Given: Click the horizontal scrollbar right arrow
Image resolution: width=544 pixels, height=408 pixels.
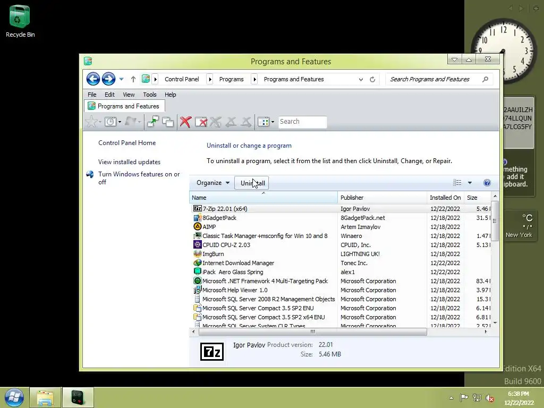Looking at the screenshot, I should 486,331.
